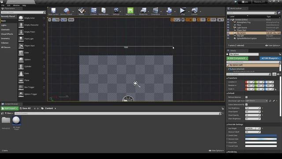Open the Edit menu

9,5
